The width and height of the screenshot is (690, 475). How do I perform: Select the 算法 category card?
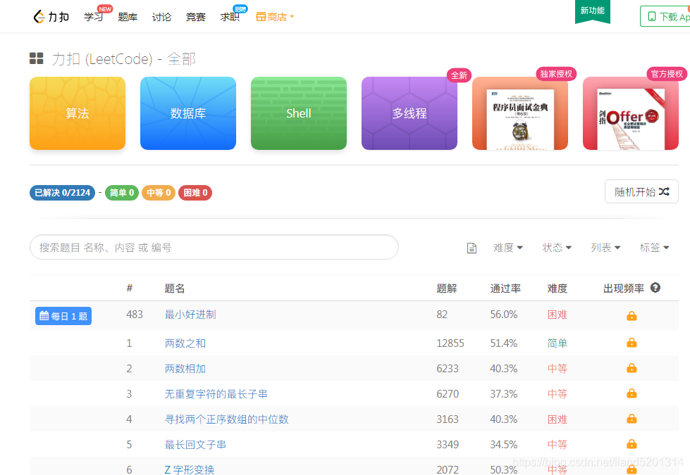pyautogui.click(x=78, y=113)
